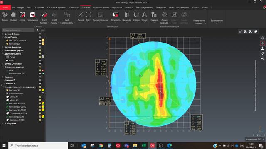
Task: Expand the Группа Отсечение node
Action: 3,64
